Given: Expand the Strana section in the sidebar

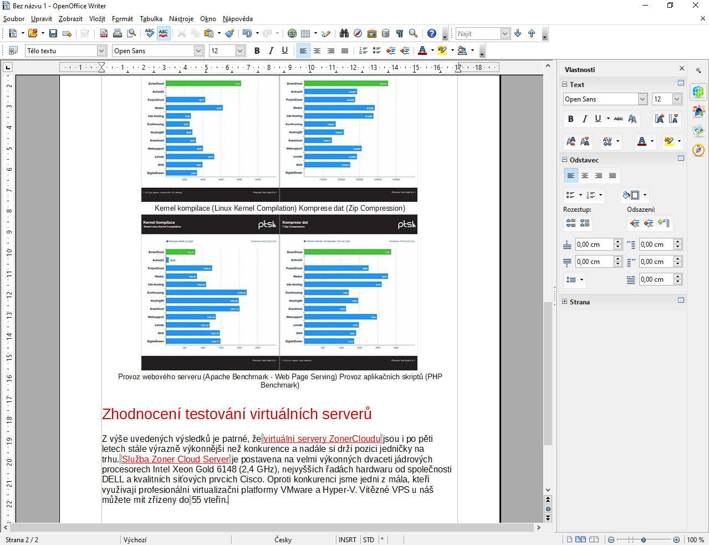Looking at the screenshot, I should tap(565, 302).
